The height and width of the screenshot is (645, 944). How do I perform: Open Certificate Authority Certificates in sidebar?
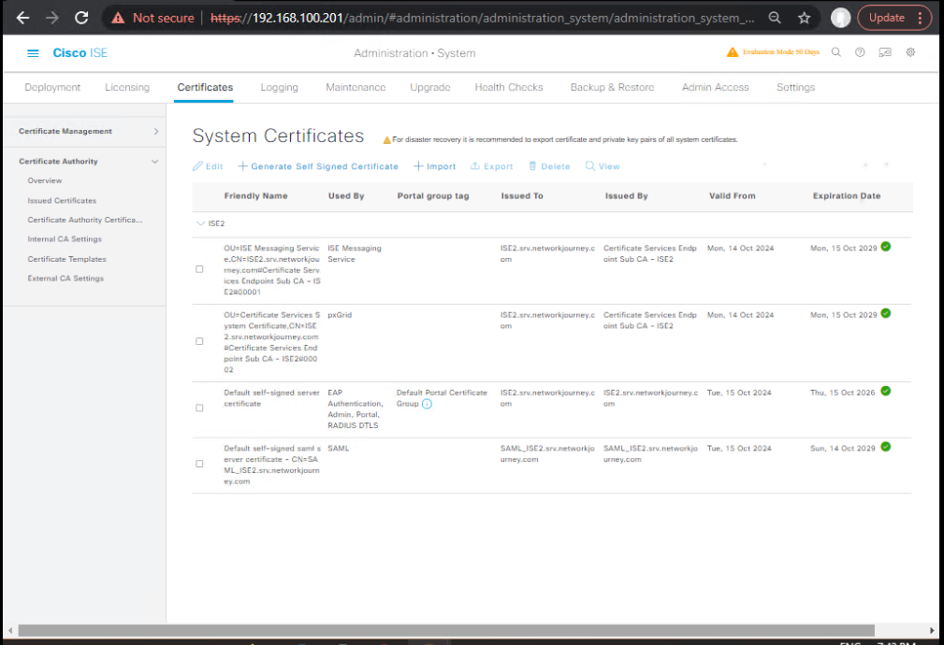[85, 220]
